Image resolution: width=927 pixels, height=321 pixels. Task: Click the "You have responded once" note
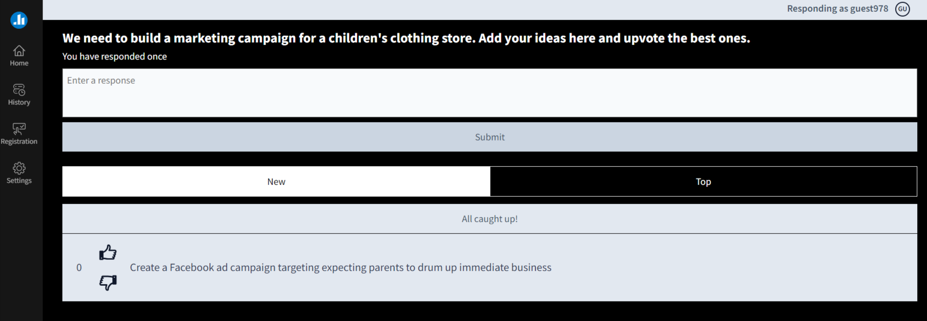pyautogui.click(x=114, y=57)
